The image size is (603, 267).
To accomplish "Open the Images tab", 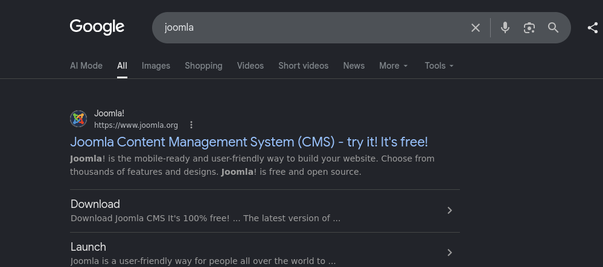I will (x=156, y=66).
